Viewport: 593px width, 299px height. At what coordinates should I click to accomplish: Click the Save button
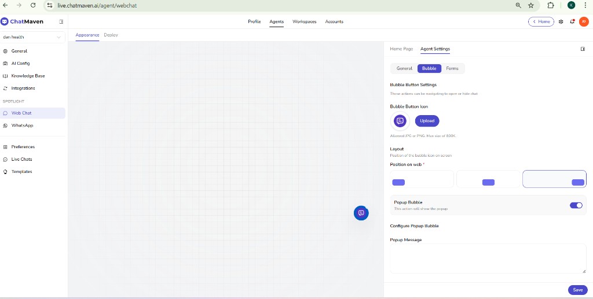(577, 290)
